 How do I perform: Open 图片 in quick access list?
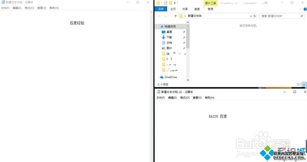tap(169, 48)
